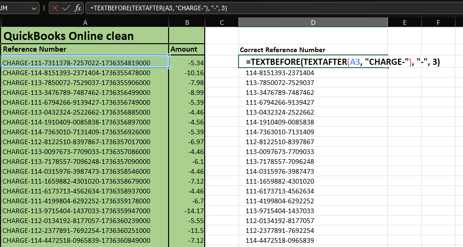Cancel the formula entry with the X icon
The width and height of the screenshot is (463, 247).
click(x=55, y=8)
